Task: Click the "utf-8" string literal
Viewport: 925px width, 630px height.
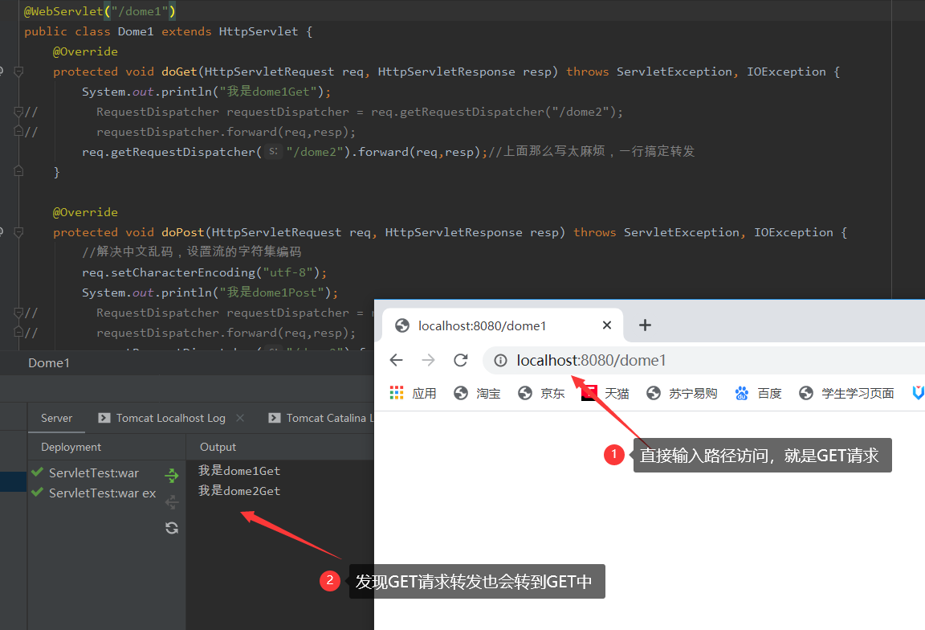Action: 288,272
